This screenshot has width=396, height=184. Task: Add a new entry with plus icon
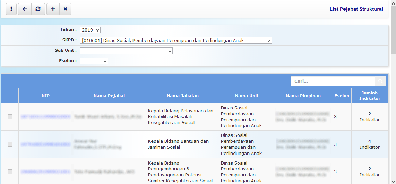click(x=53, y=9)
